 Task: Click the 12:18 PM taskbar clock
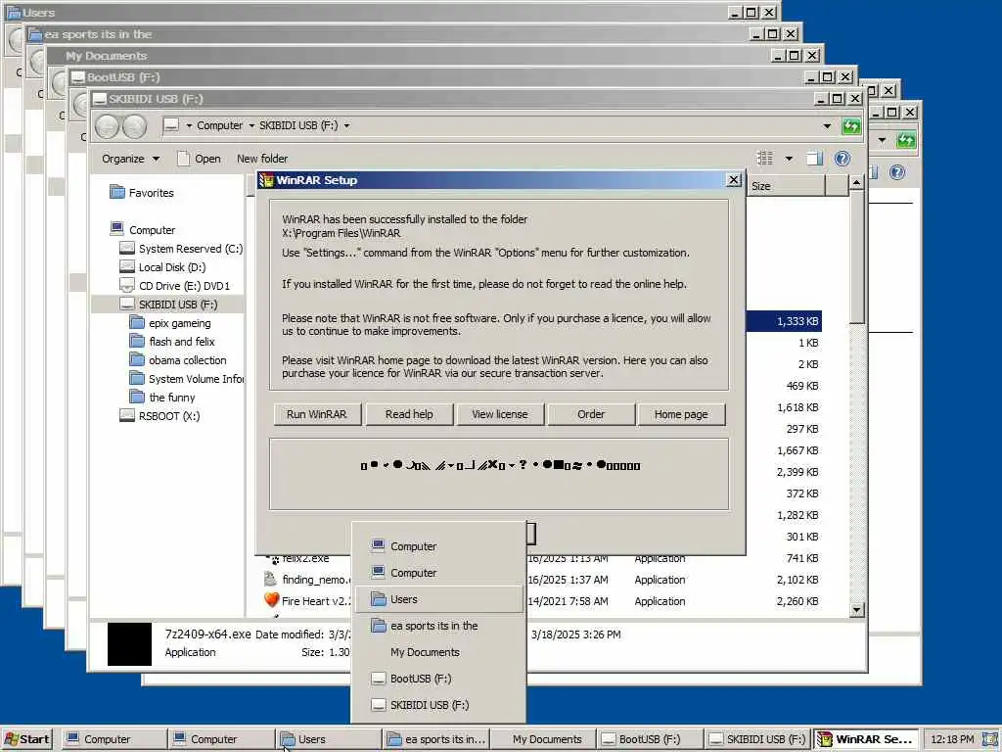click(x=952, y=739)
